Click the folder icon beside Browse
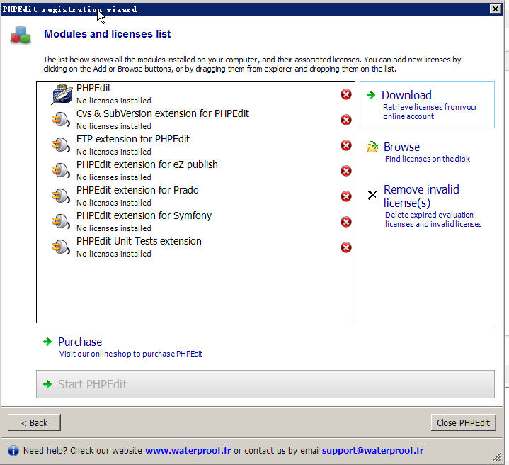 click(x=372, y=147)
